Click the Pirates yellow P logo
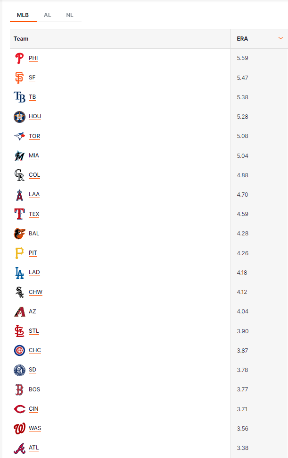Screen dimensions: 288x458 tap(19, 253)
